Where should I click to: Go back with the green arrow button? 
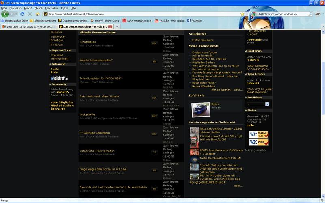(5, 14)
